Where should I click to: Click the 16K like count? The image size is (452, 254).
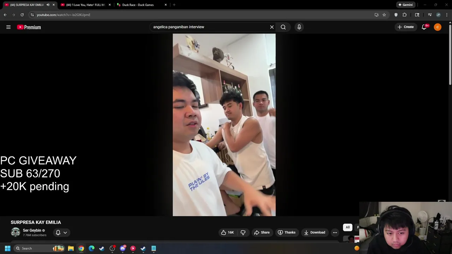pos(231,232)
